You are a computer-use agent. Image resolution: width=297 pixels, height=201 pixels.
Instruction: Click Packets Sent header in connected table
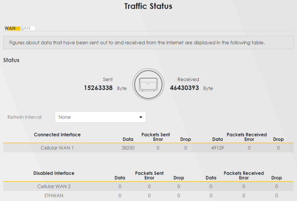coord(156,135)
